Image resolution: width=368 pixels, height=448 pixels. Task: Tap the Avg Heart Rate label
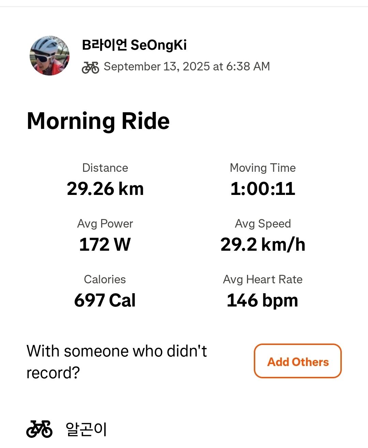click(263, 279)
